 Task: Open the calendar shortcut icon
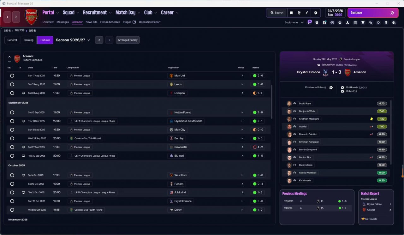click(x=355, y=22)
